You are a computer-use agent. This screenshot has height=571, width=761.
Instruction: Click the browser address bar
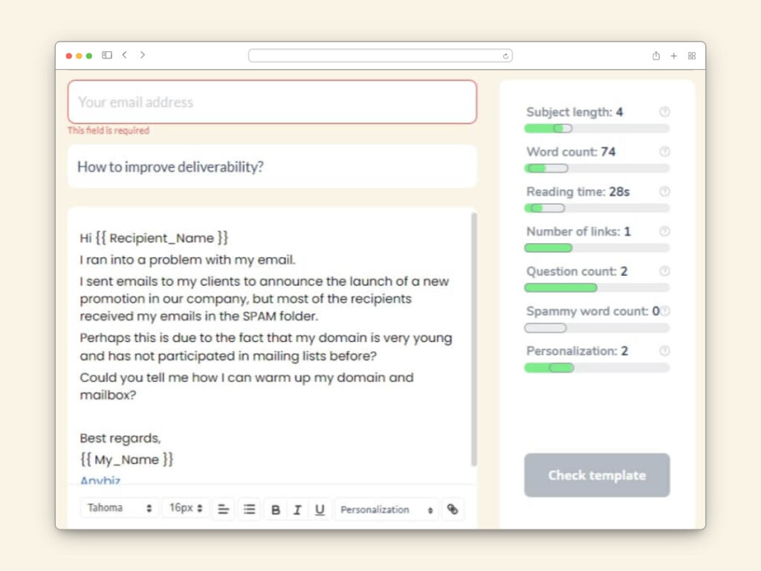click(380, 56)
